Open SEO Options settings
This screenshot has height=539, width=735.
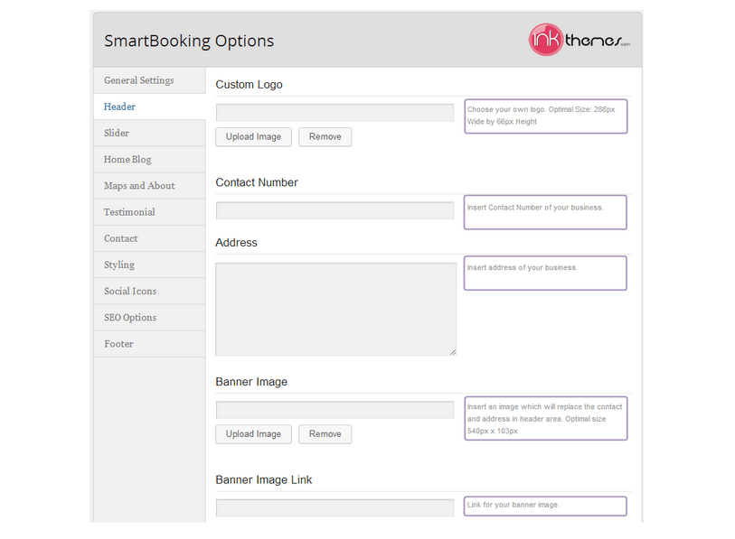pyautogui.click(x=129, y=317)
